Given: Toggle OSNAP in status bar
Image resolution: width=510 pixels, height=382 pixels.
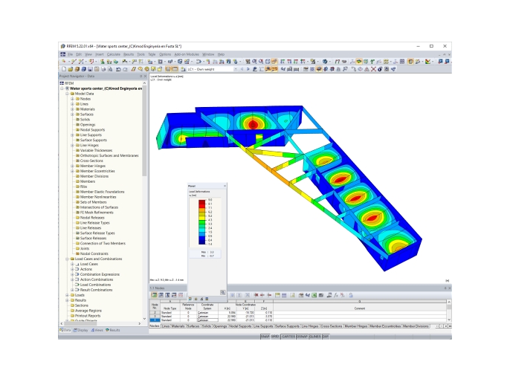Looking at the screenshot, I should (302, 337).
